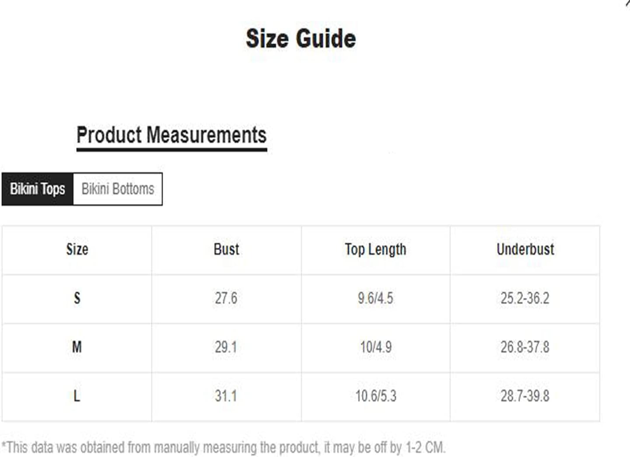Click the Underbust column header

(x=525, y=249)
